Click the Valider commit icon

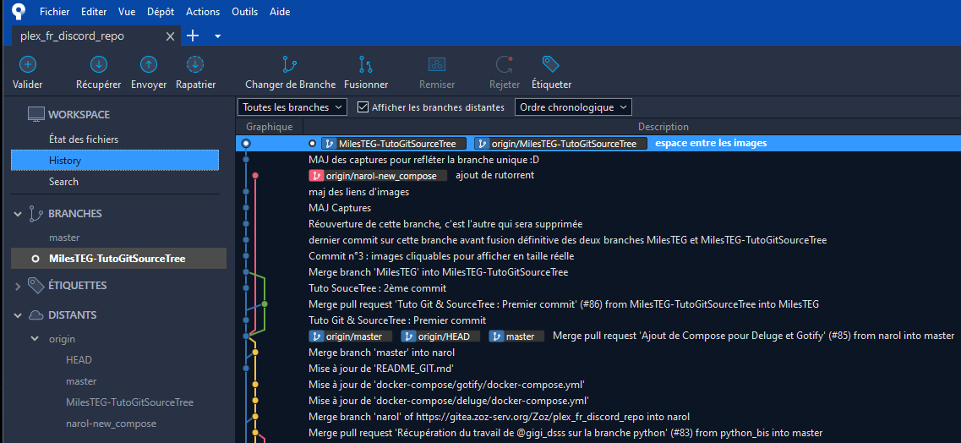click(x=28, y=63)
